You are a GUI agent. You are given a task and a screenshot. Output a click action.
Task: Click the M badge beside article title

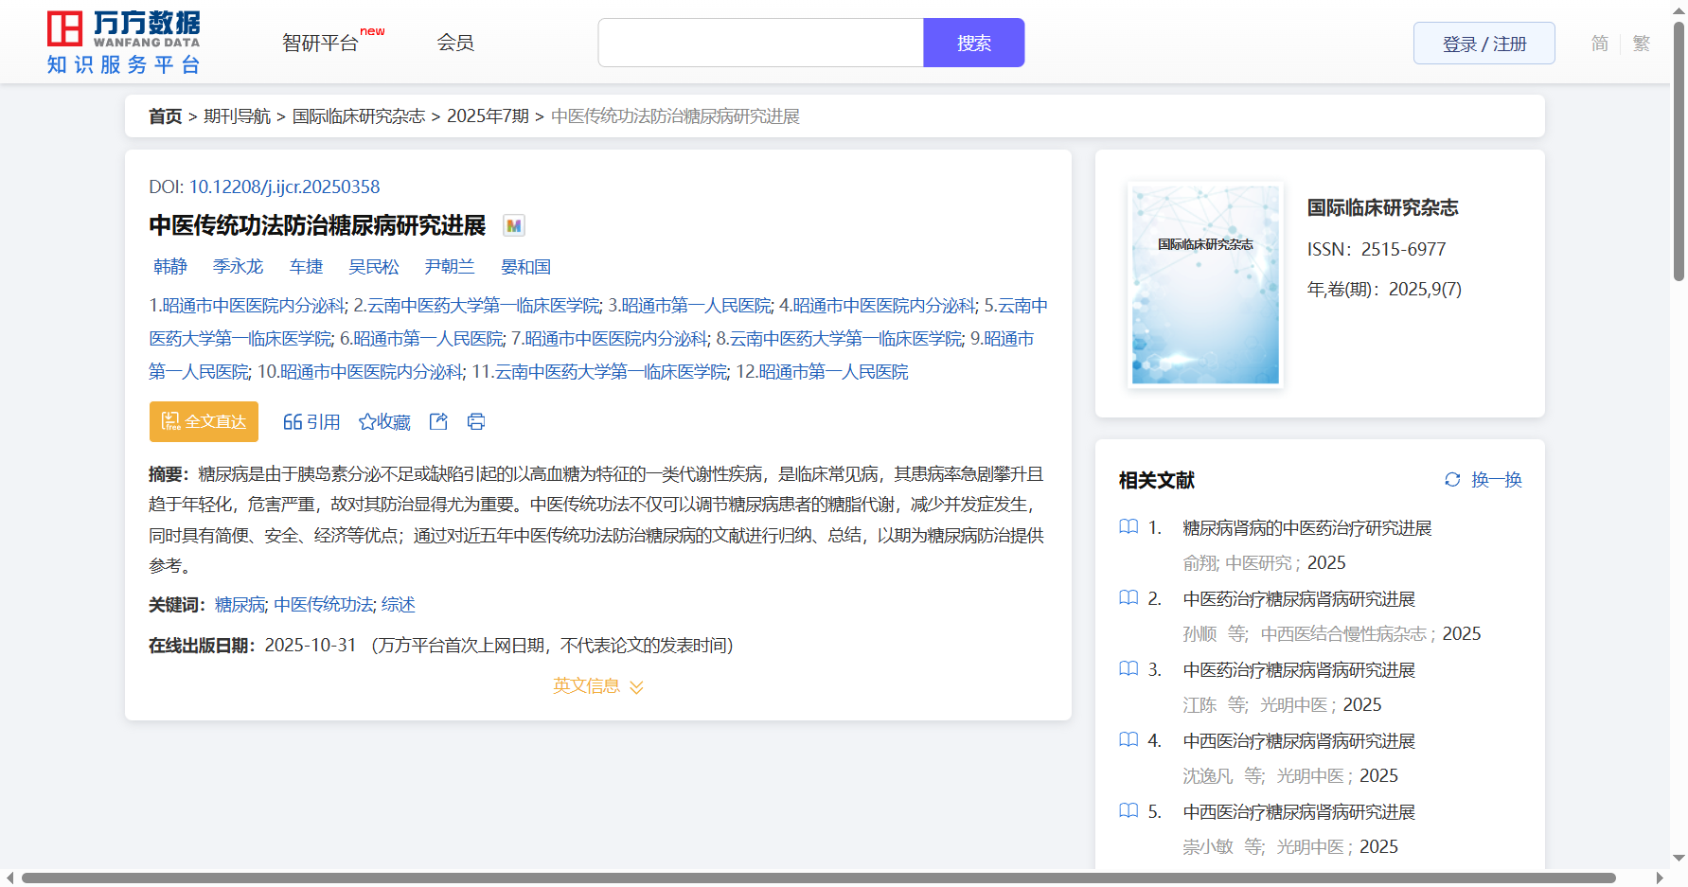click(513, 226)
